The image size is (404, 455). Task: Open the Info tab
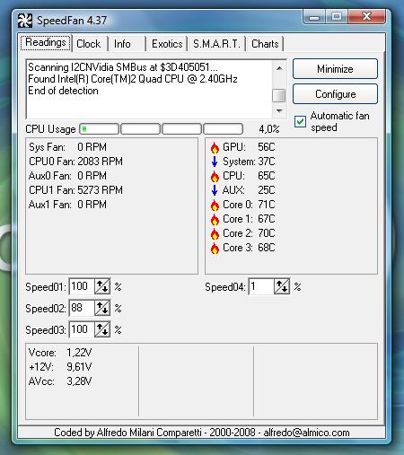tap(127, 44)
